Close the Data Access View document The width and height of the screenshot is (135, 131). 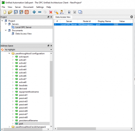132,17
